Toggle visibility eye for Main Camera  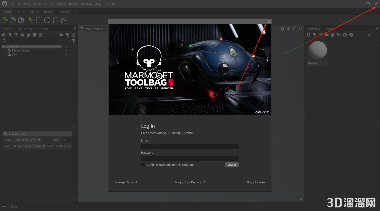click(71, 50)
